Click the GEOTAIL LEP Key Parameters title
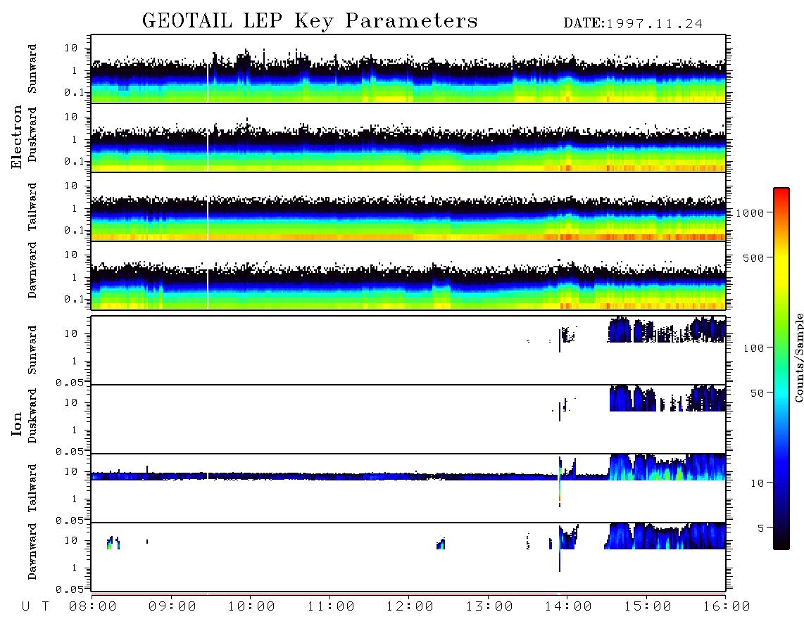 310,21
